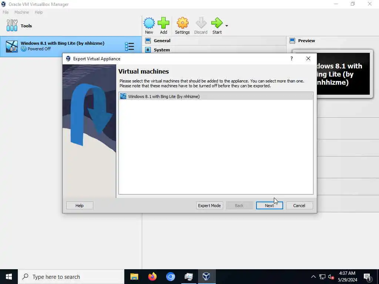Click the General section icon

click(148, 41)
